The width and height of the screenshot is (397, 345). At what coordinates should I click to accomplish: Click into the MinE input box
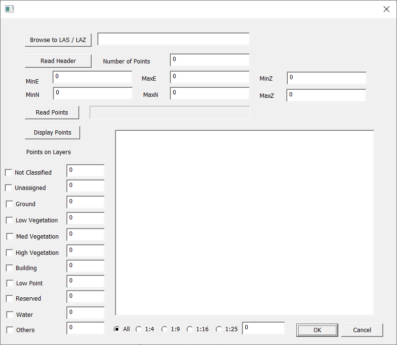point(93,77)
